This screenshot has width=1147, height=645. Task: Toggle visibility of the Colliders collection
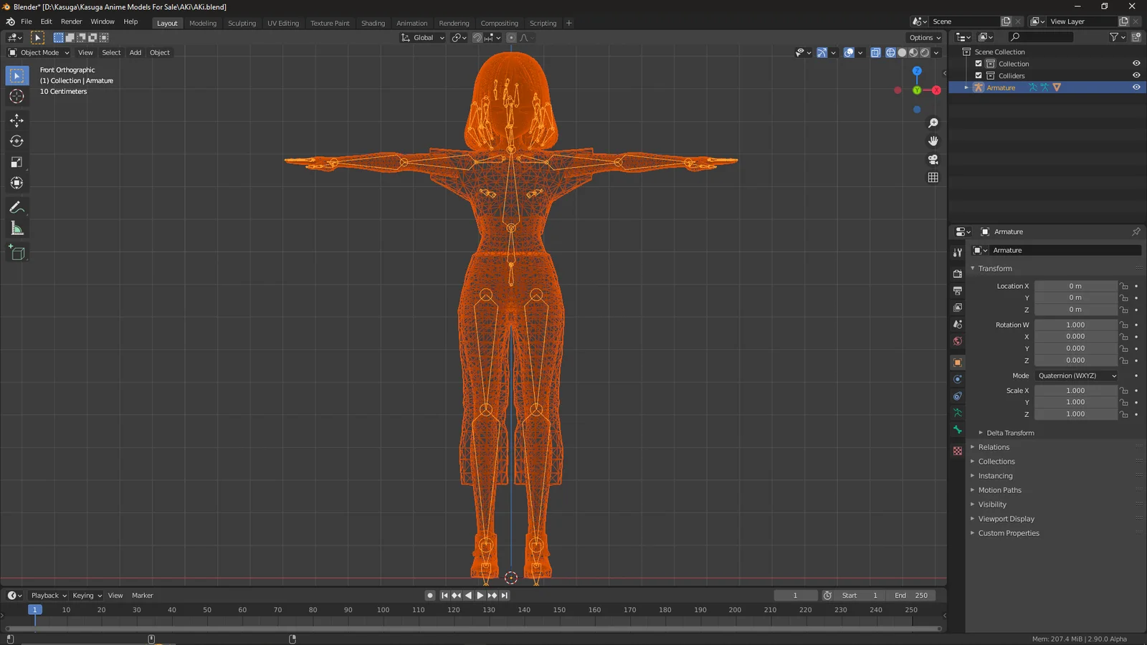[1136, 75]
